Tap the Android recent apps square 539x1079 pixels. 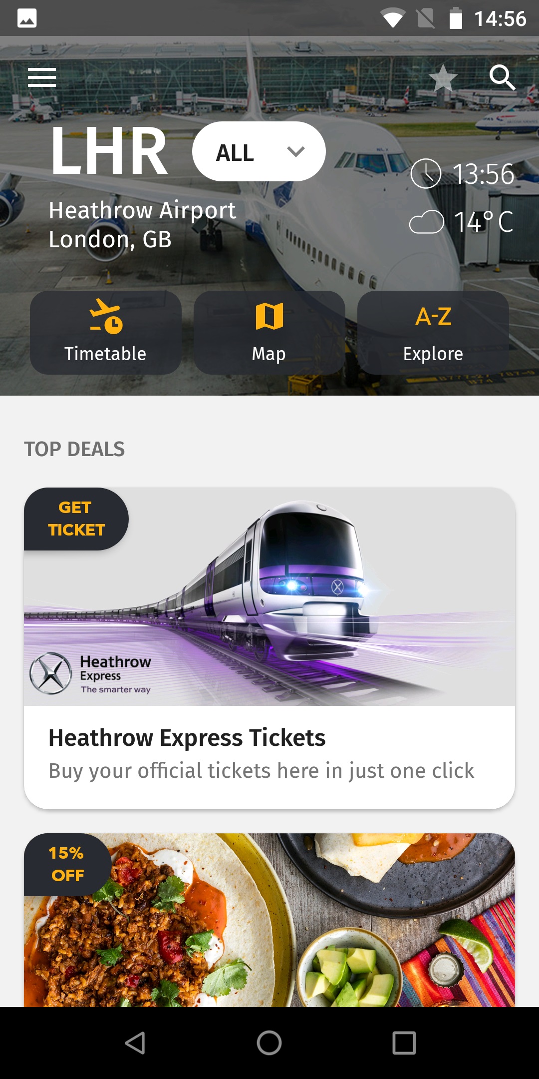404,1043
